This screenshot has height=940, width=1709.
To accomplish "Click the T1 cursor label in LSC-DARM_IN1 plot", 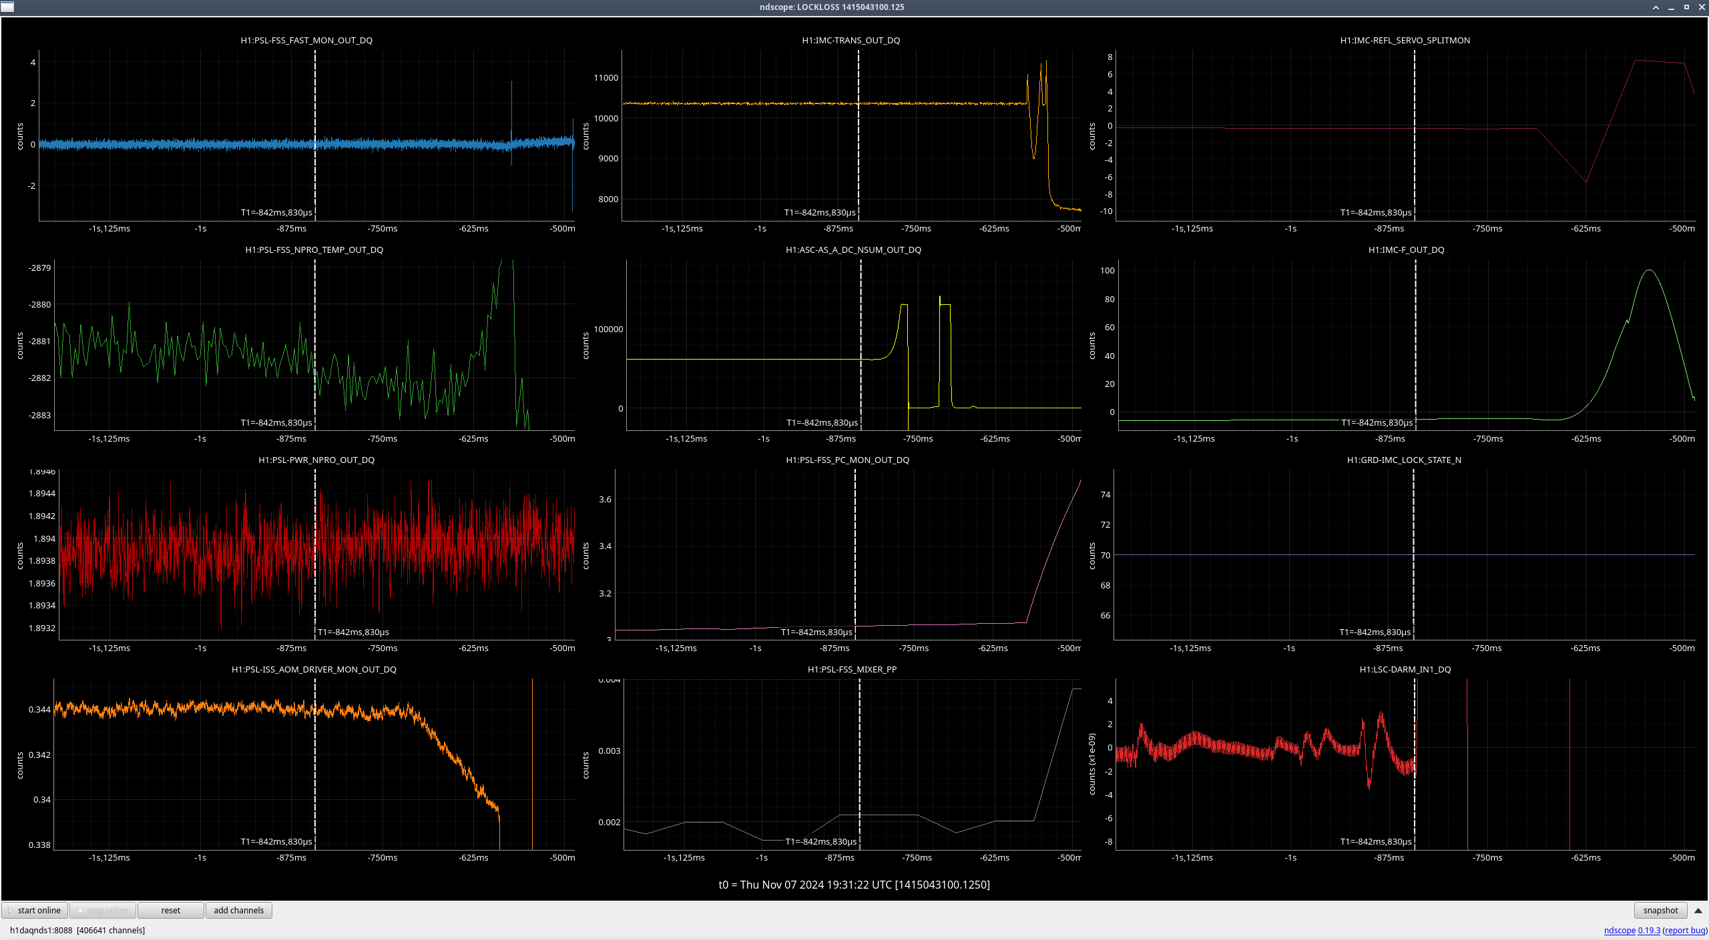I will (x=1376, y=841).
